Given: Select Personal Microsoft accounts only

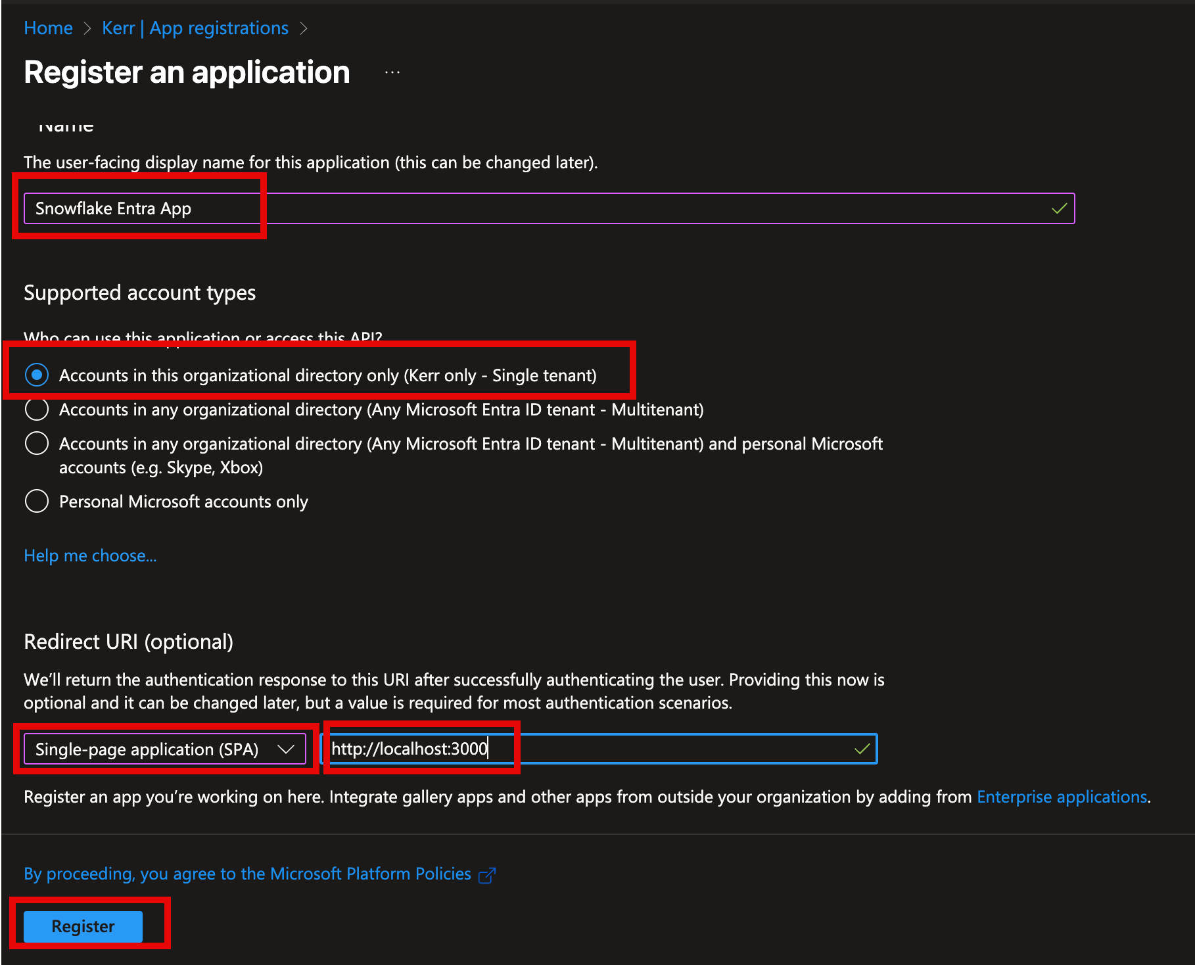Looking at the screenshot, I should (37, 502).
